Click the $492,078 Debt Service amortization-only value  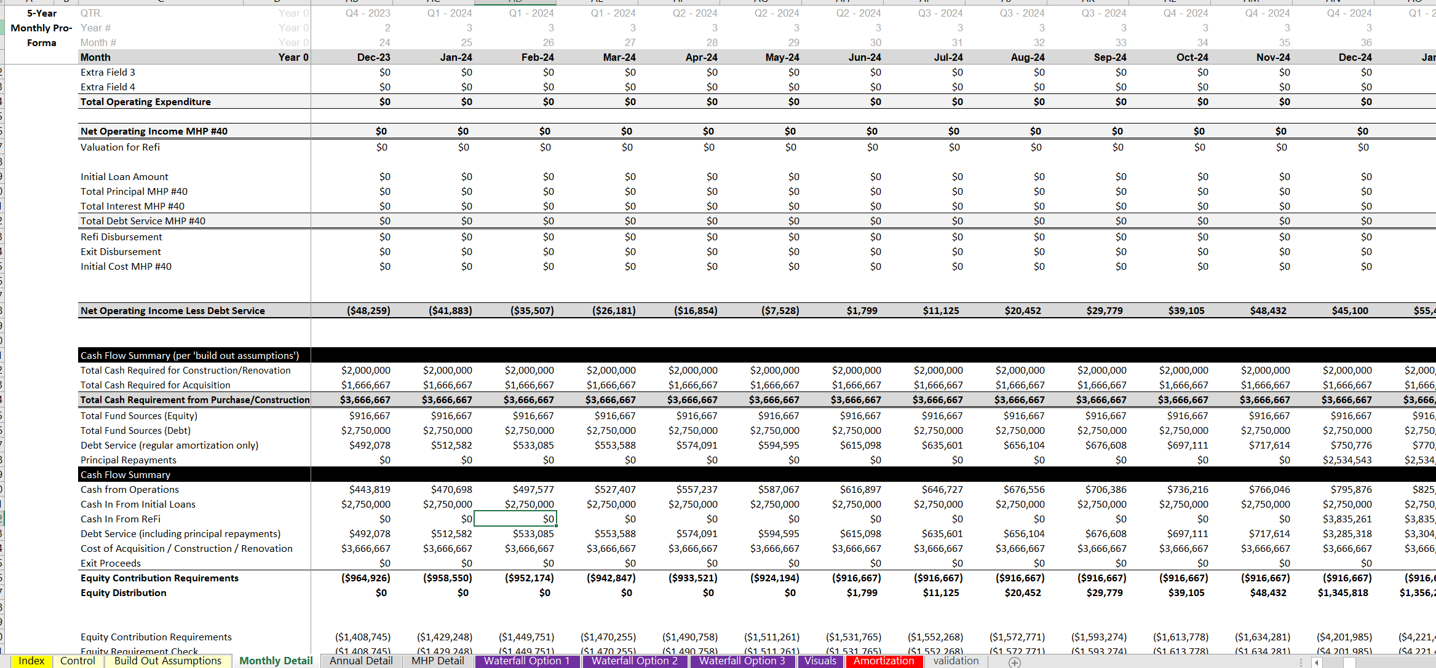pos(370,445)
